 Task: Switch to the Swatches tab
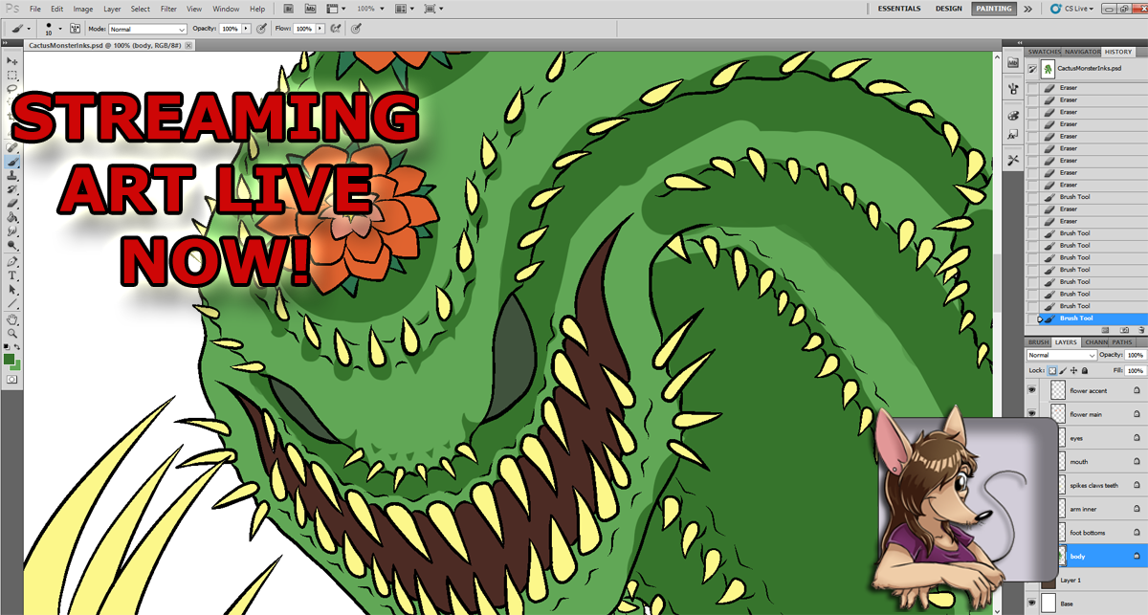[x=1045, y=52]
